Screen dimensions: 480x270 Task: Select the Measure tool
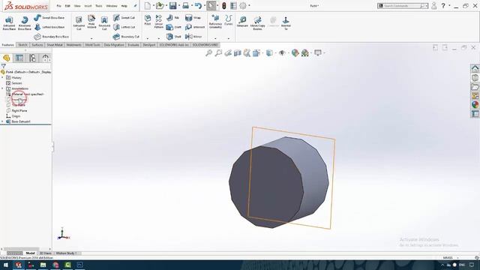coord(242,22)
